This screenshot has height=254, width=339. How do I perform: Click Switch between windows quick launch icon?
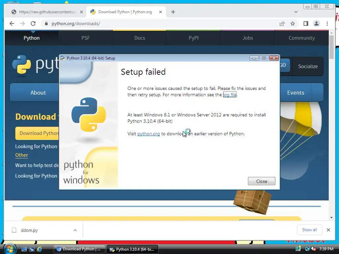[31, 249]
